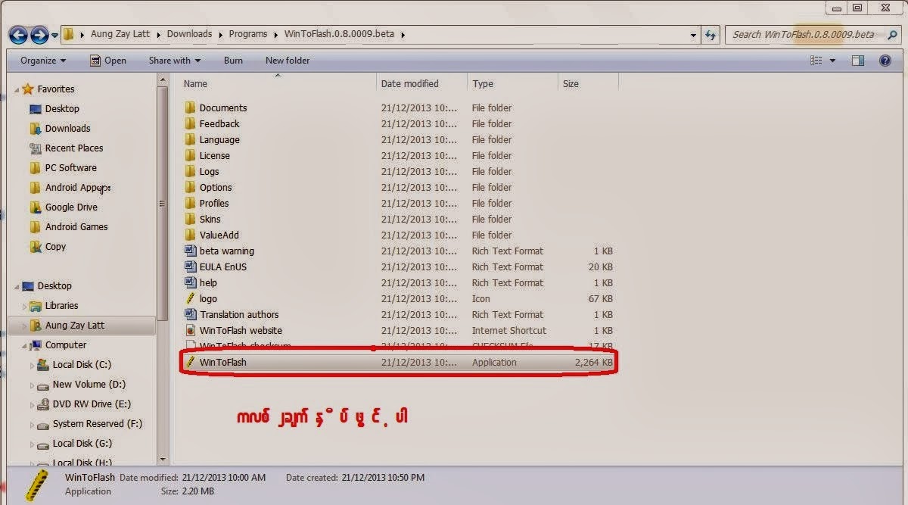
Task: Select the ValueAdd folder icon
Action: pos(191,235)
